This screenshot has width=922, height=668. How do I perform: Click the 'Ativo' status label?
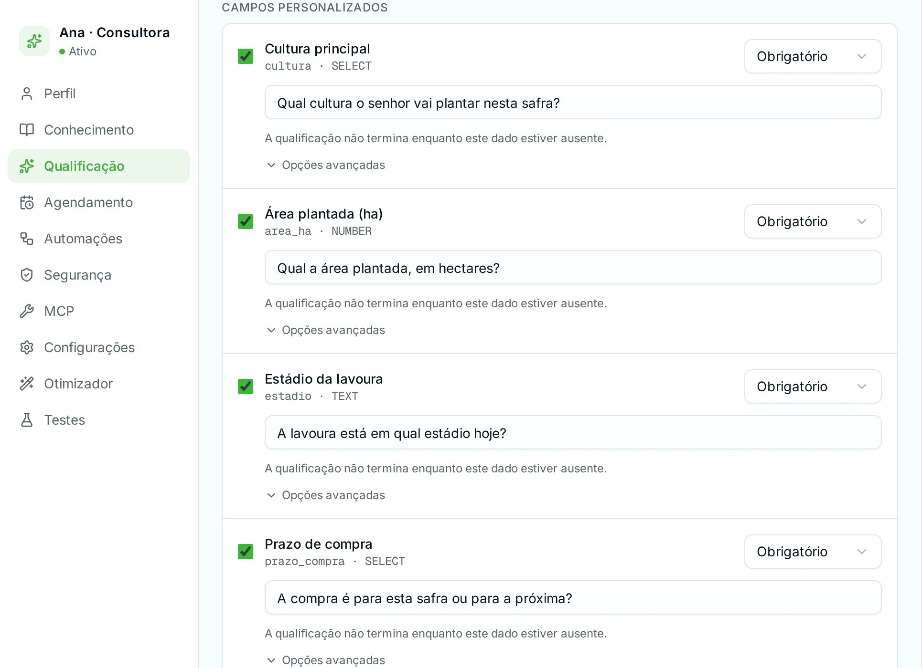tap(82, 52)
